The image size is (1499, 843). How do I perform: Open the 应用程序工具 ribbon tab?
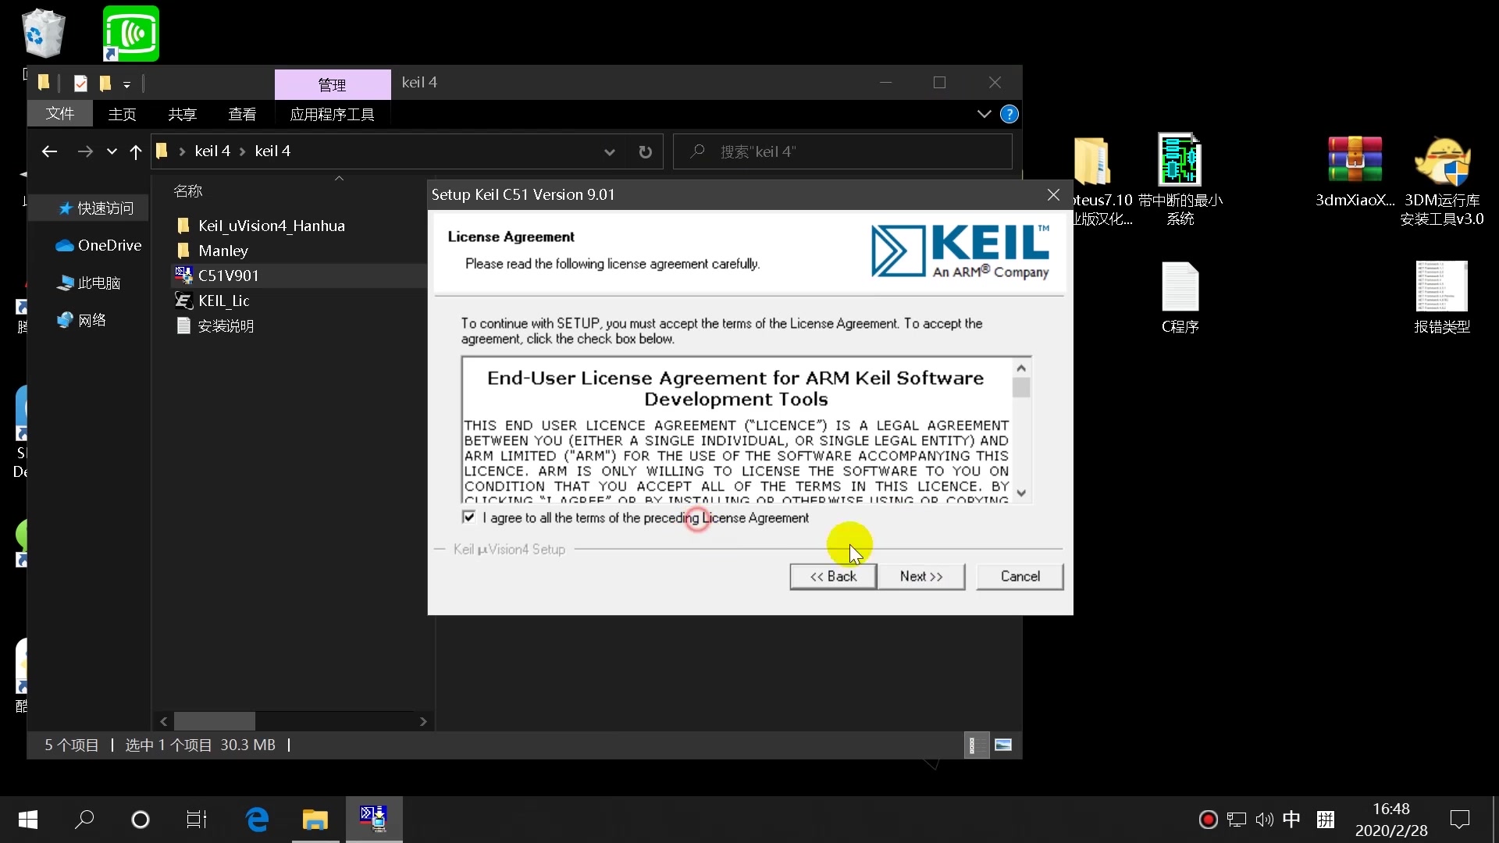(x=332, y=114)
